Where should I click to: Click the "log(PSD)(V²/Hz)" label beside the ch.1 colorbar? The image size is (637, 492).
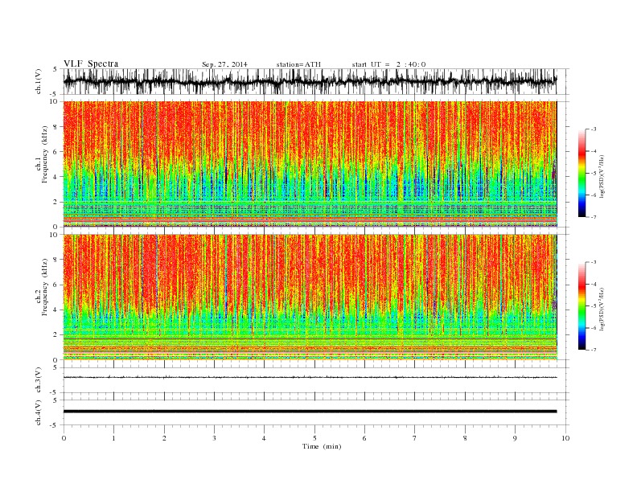pos(603,176)
